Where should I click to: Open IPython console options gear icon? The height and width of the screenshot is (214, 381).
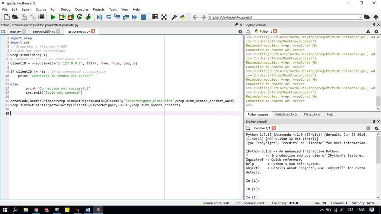tap(377, 128)
